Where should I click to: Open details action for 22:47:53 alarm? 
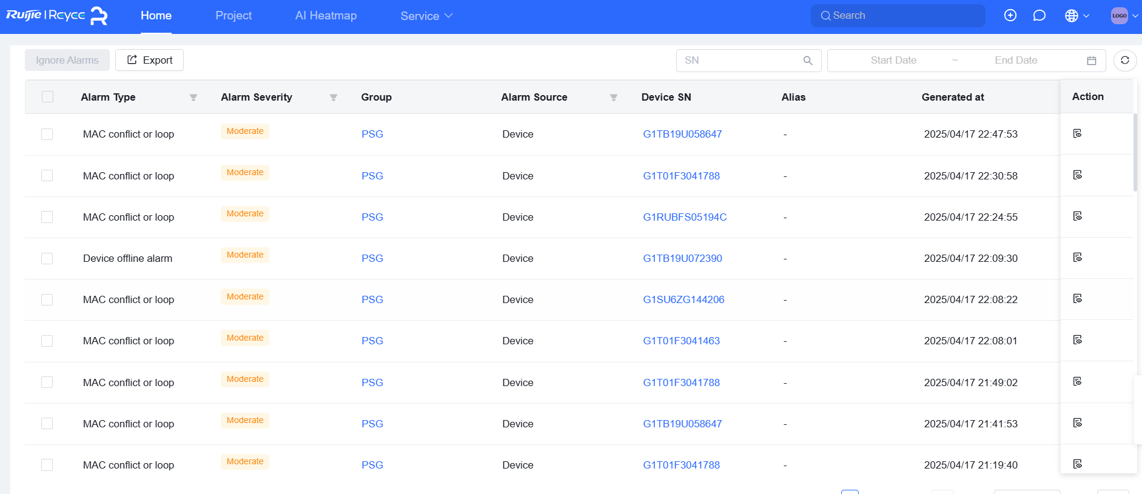[x=1078, y=133]
